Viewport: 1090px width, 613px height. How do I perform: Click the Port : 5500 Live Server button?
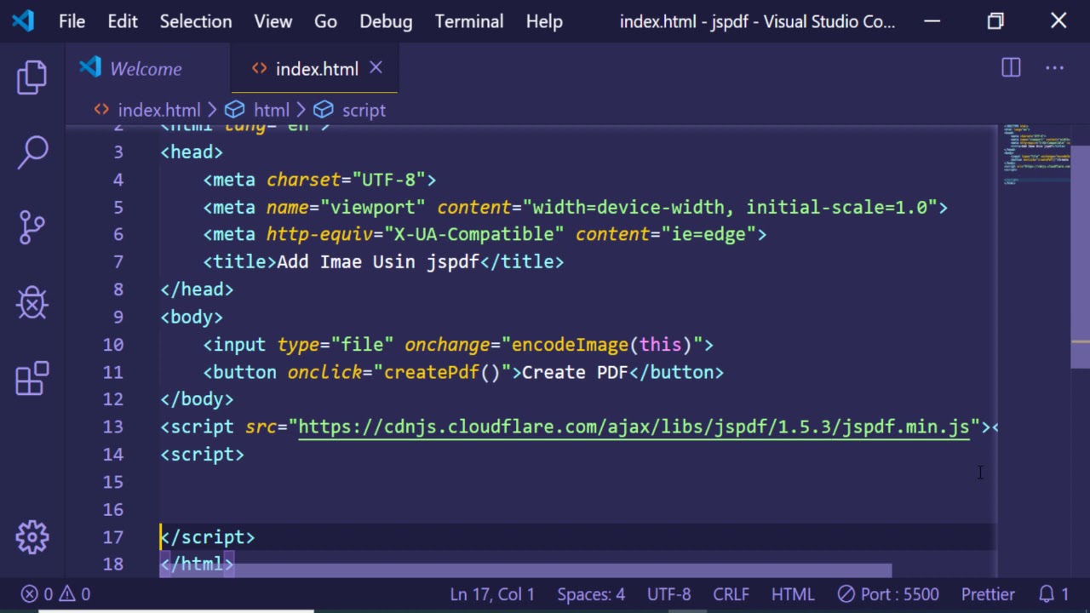pos(888,594)
